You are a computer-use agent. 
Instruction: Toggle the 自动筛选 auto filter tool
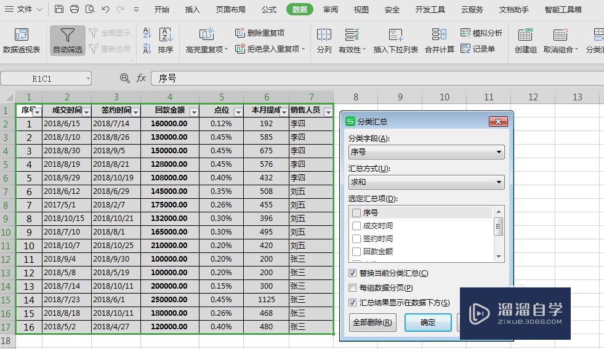(67, 41)
